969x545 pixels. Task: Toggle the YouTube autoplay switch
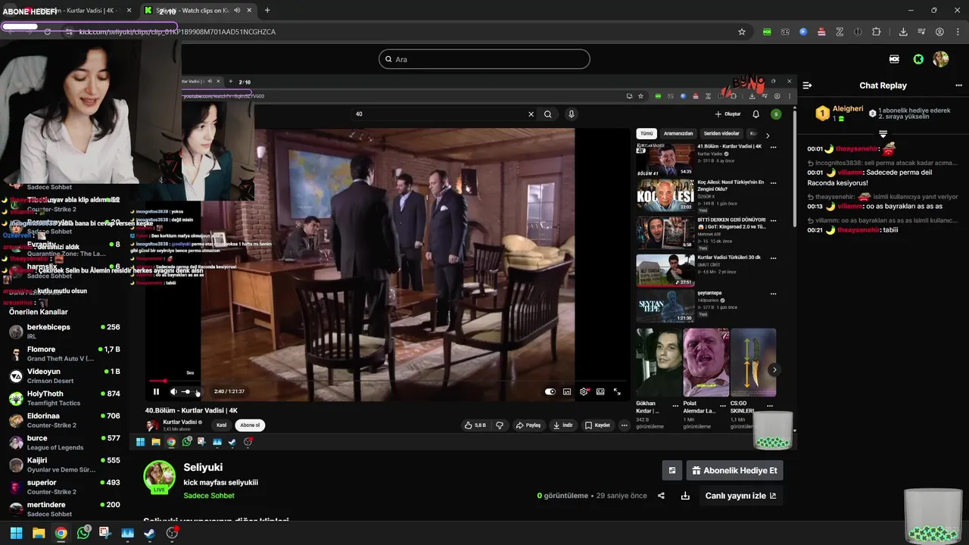550,391
